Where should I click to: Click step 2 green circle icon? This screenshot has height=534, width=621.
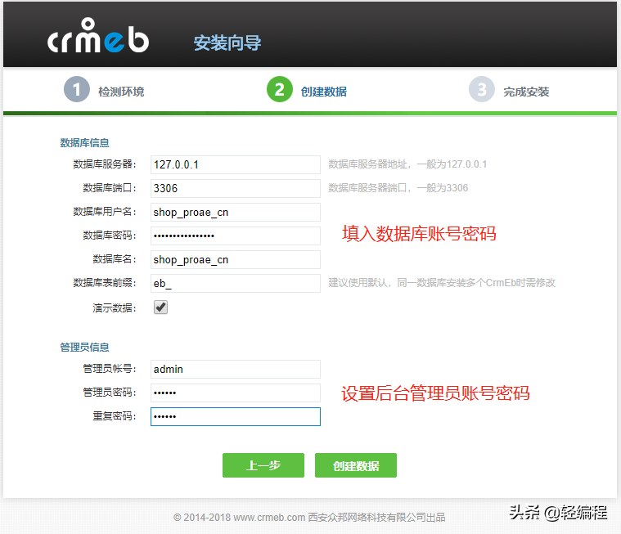pos(280,89)
